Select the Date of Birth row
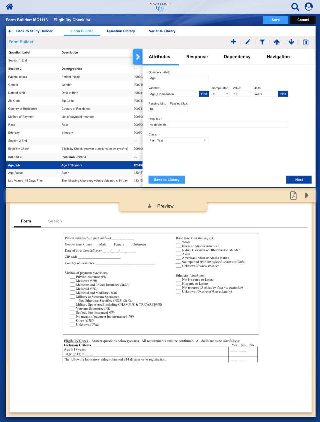This screenshot has width=320, height=422. (x=74, y=93)
